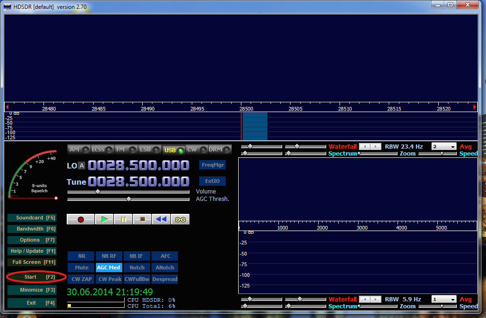
Task: Click the red record button
Action: point(81,219)
